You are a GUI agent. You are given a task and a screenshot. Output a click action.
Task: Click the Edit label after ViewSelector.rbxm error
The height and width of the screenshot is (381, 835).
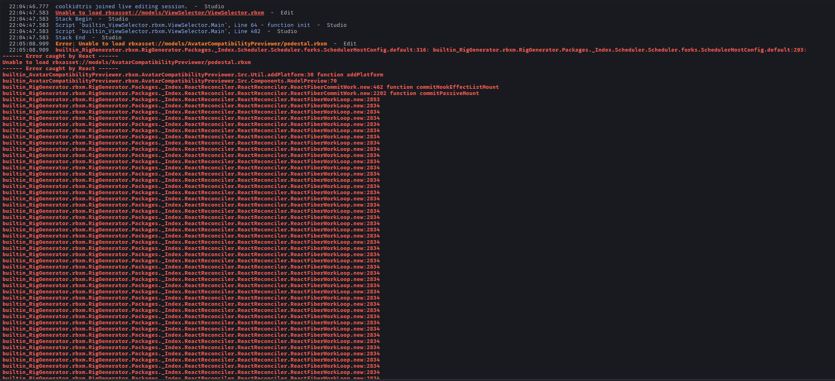287,13
